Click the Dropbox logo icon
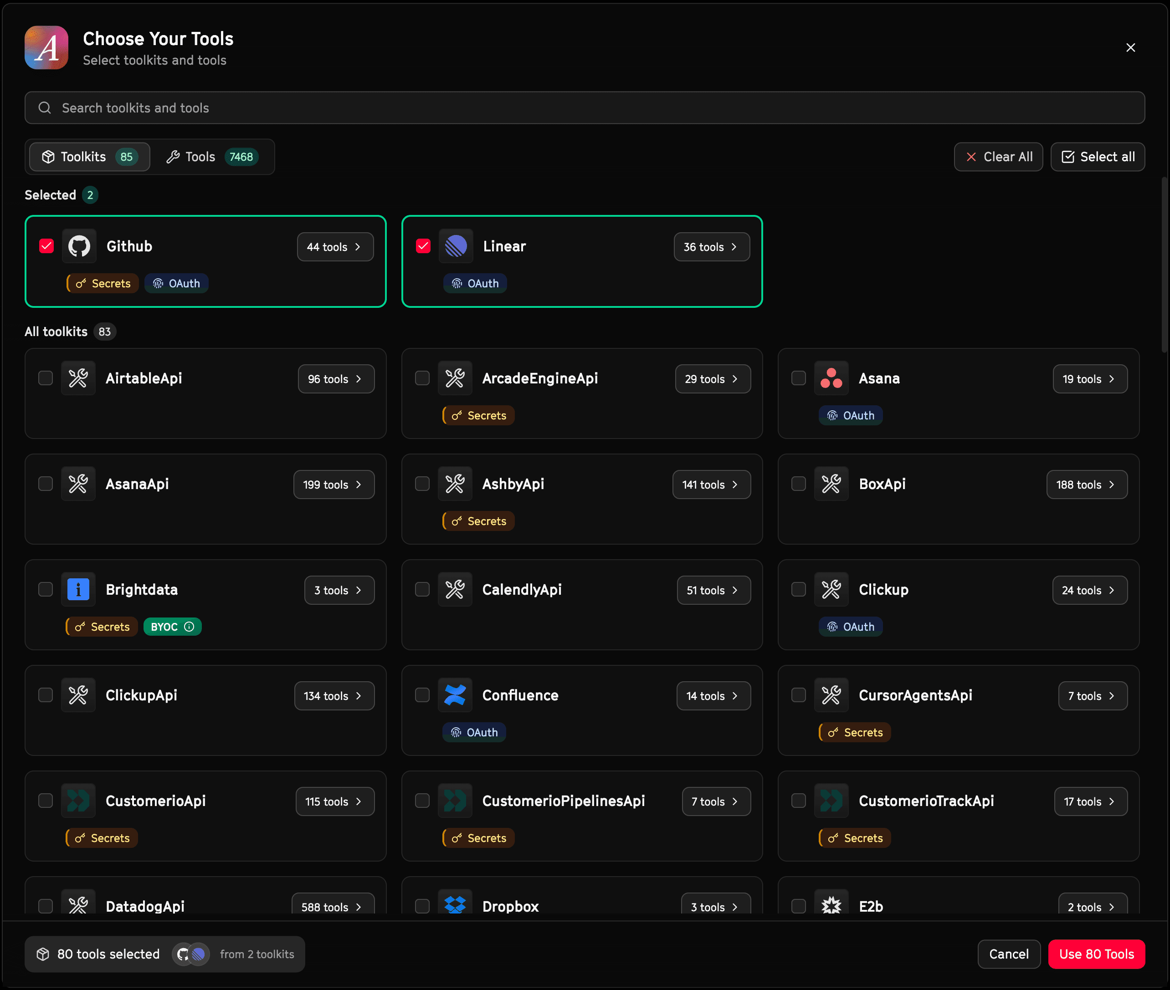This screenshot has width=1170, height=990. (x=455, y=903)
